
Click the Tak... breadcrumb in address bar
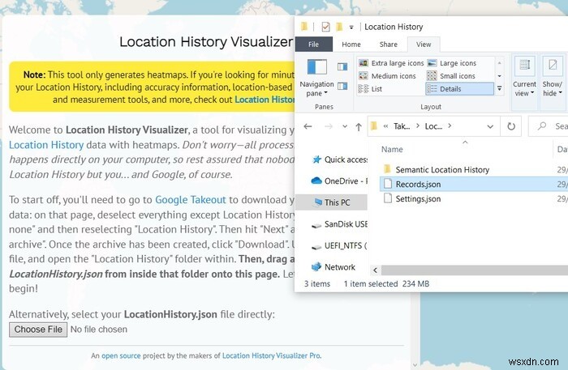(x=402, y=126)
